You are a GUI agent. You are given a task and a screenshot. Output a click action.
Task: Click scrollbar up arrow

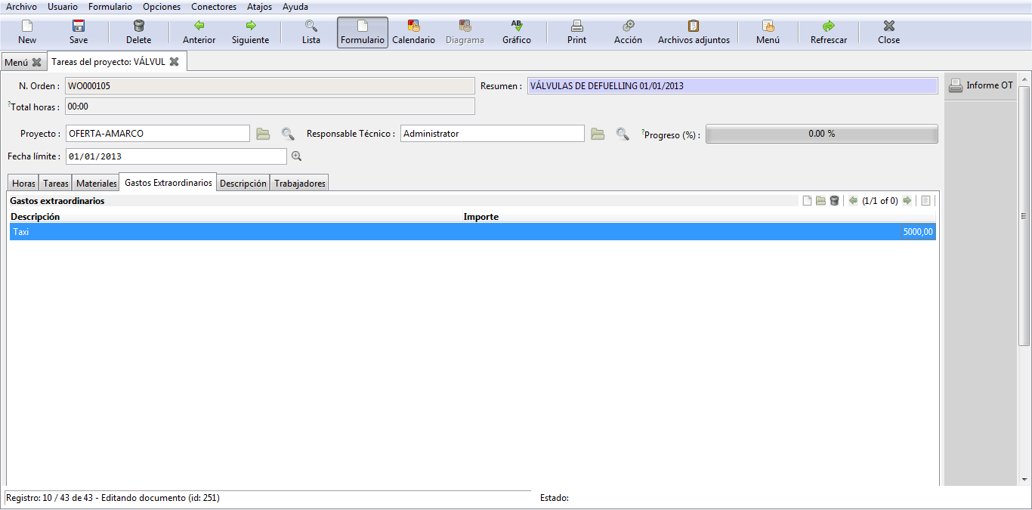click(x=1024, y=79)
